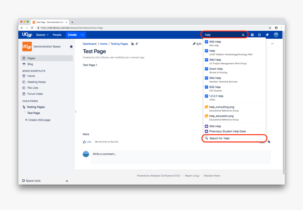Screen dimensions: 303x210
Task: Open the Spaces dropdown menu
Action: coord(42,35)
